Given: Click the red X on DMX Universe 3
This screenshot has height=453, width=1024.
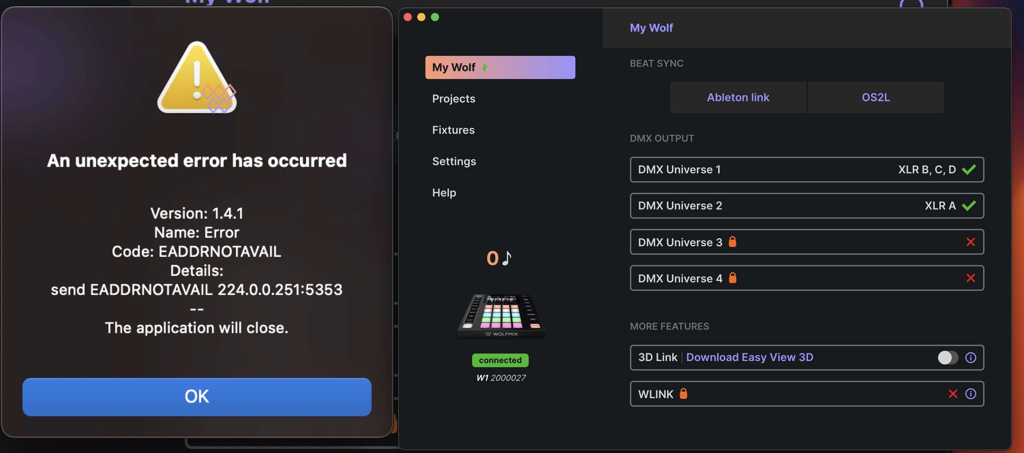Looking at the screenshot, I should [x=970, y=242].
